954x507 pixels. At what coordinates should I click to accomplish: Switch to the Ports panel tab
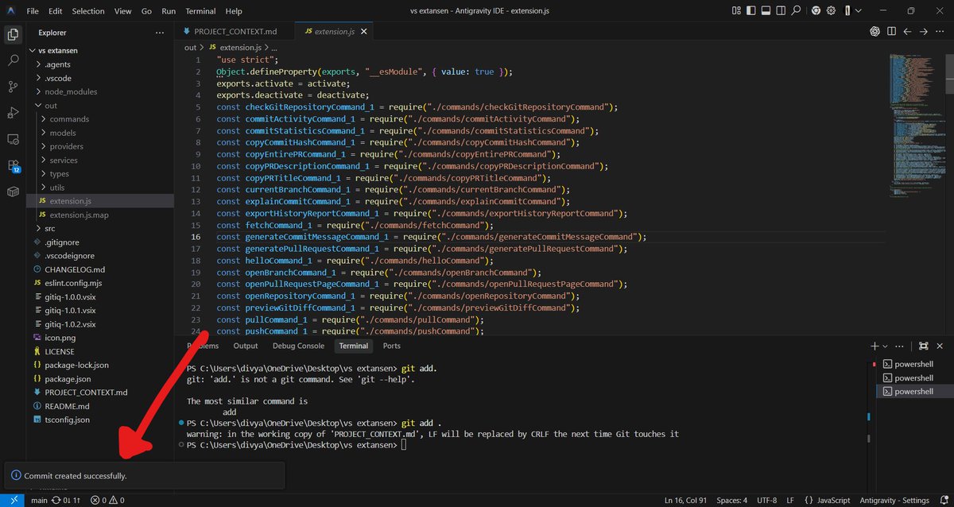click(391, 346)
